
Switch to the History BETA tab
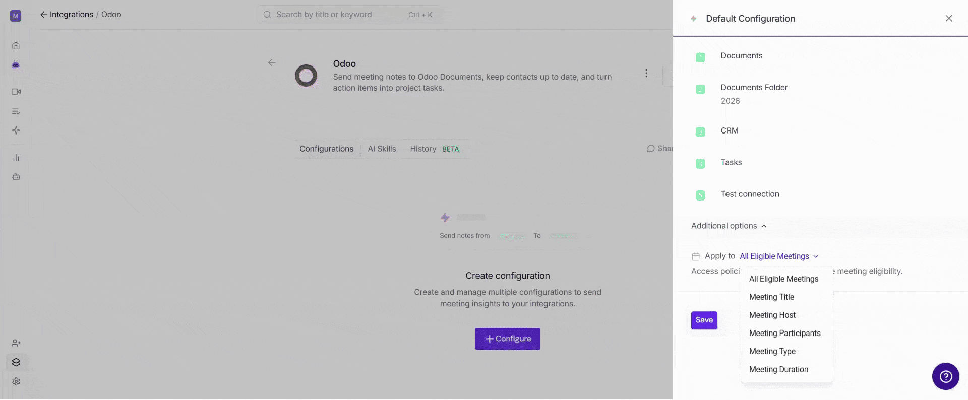tap(434, 149)
